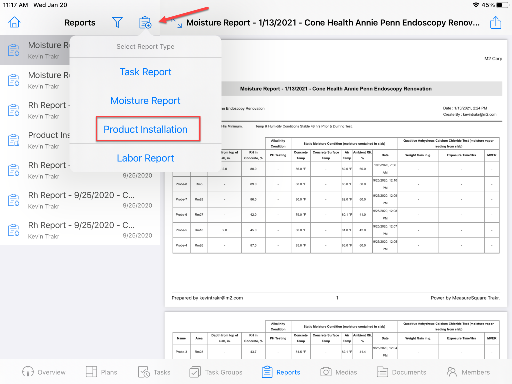Expand report to full screen arrows
The width and height of the screenshot is (512, 384).
pos(176,23)
